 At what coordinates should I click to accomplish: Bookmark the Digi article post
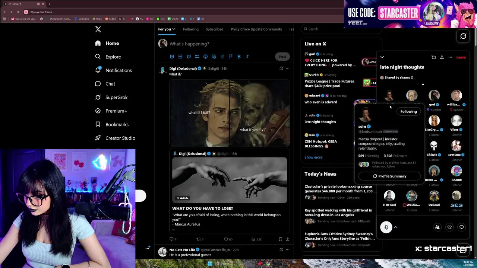click(x=281, y=239)
